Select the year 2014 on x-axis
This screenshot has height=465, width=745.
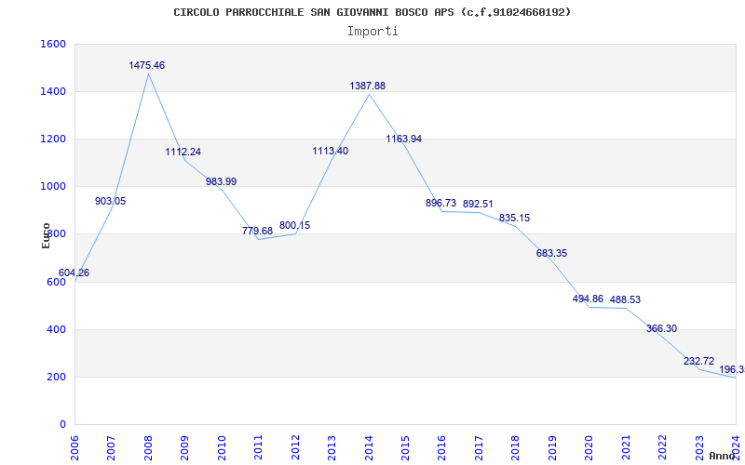pos(369,447)
